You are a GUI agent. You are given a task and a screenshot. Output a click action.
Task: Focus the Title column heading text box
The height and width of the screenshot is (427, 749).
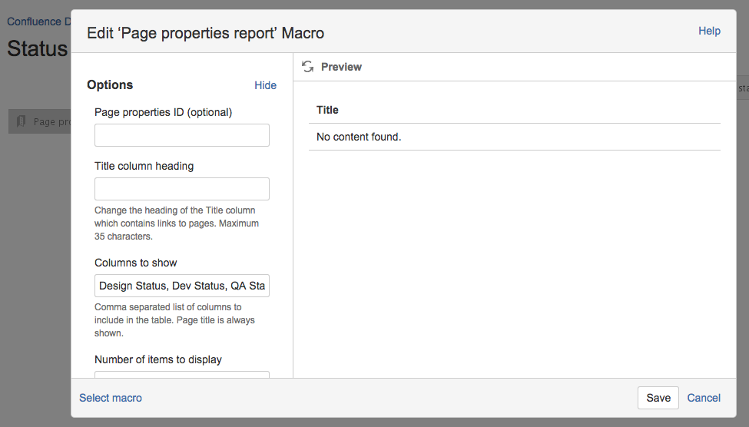coord(181,189)
